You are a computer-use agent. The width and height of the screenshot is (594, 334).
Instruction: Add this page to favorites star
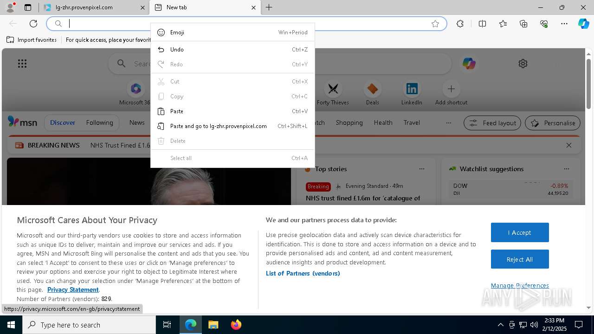(x=435, y=24)
